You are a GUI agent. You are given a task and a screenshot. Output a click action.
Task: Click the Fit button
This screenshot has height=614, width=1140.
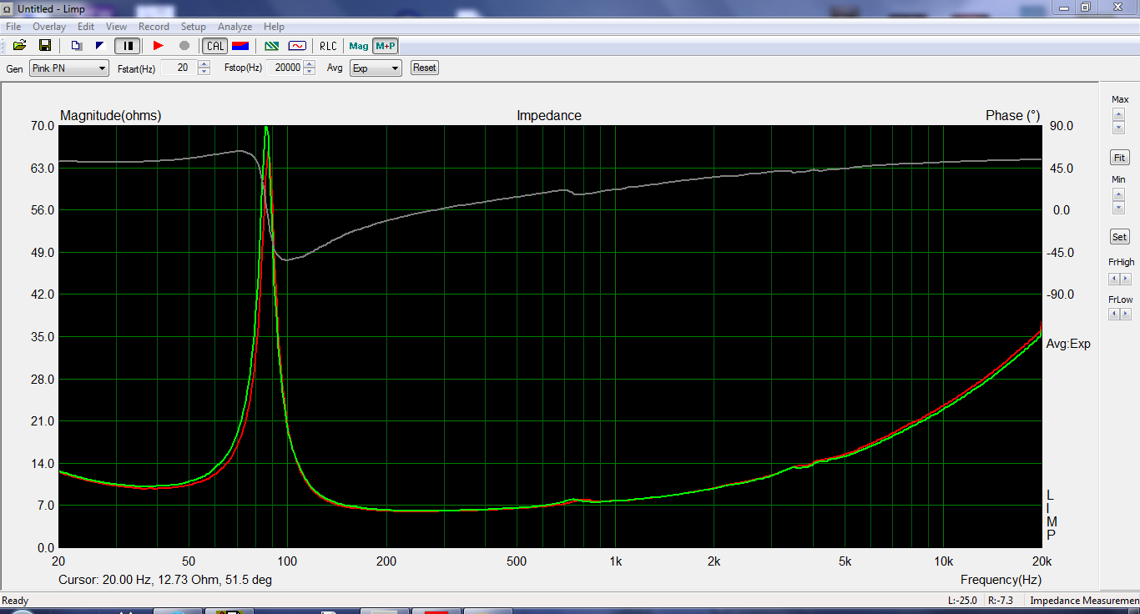coord(1119,158)
